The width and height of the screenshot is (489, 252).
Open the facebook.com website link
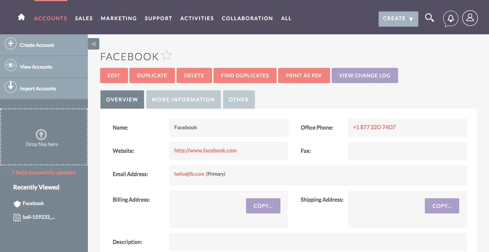205,151
